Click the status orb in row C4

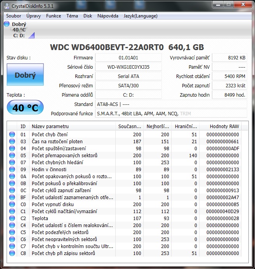(x=12, y=225)
